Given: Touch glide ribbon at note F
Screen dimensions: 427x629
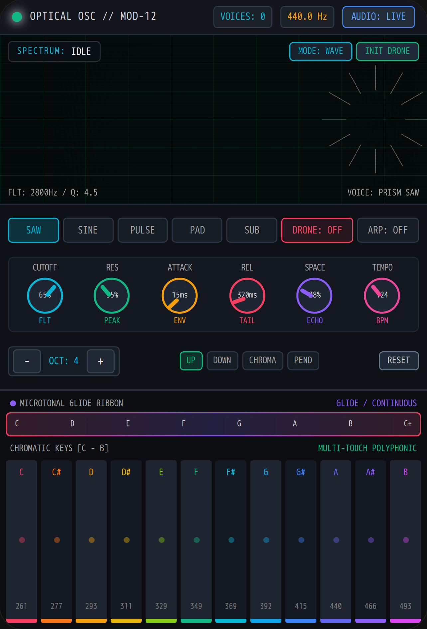Looking at the screenshot, I should (x=184, y=424).
